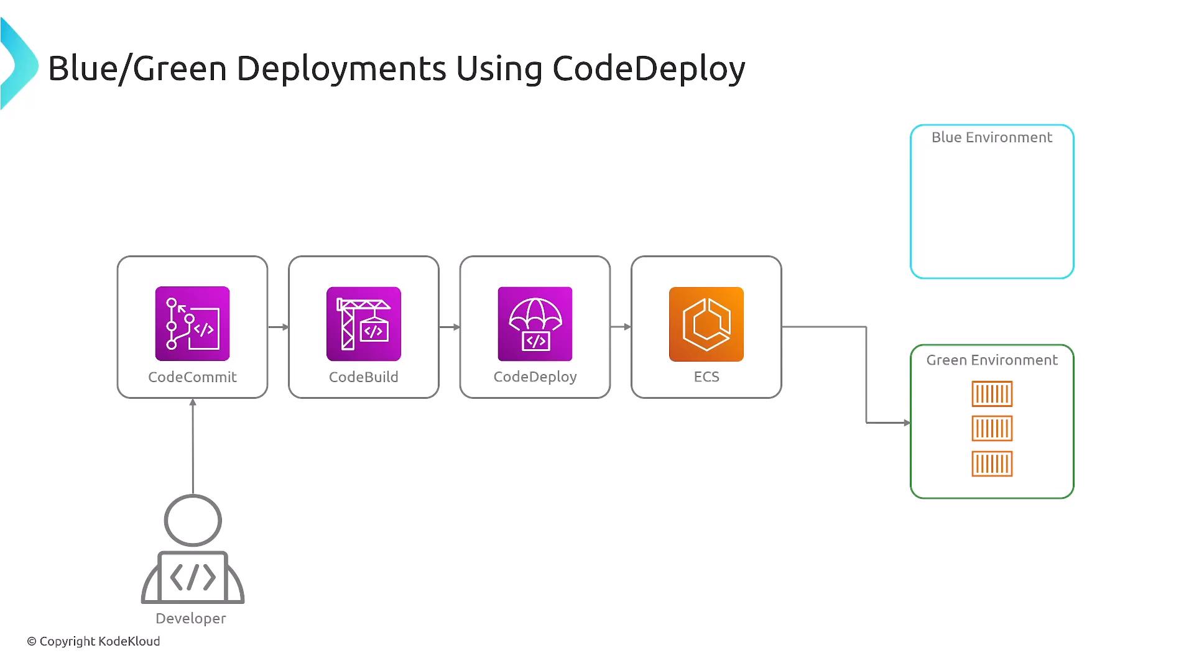Click the CodeDeploy label text
This screenshot has width=1194, height=671.
[x=535, y=377]
